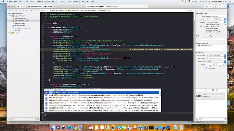The image size is (234, 131).
Task: Toggle navigator pane visibility
Action: point(216,6)
